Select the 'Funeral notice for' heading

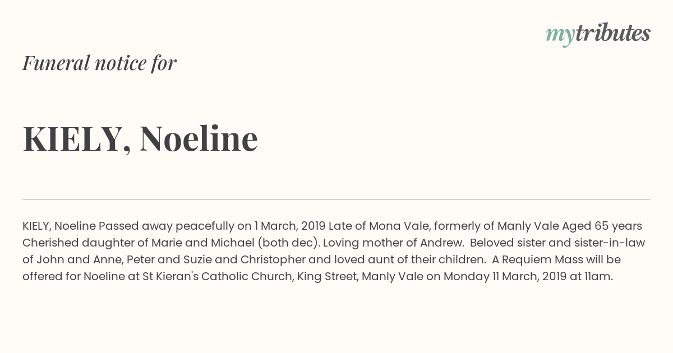click(99, 63)
